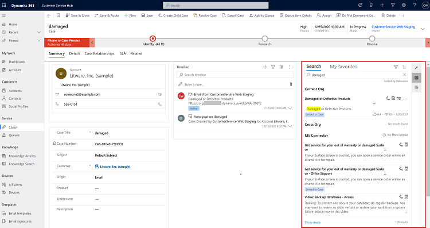430x228 pixels.
Task: Open the Related tab
Action: click(x=136, y=53)
